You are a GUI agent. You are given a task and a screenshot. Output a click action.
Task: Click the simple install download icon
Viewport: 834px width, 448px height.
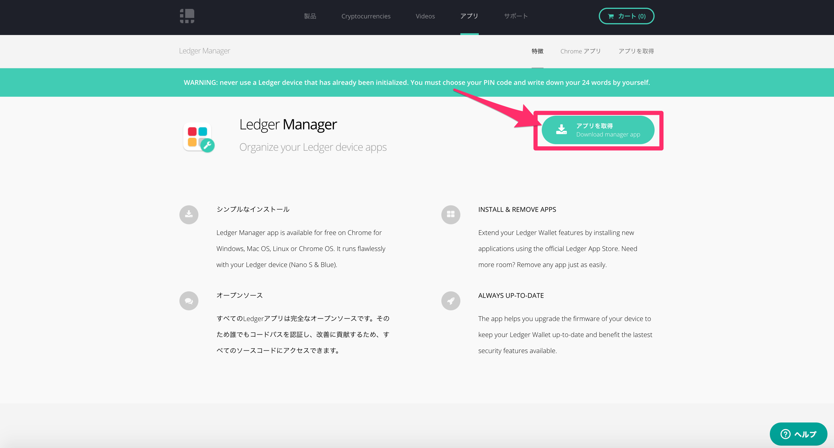(189, 215)
